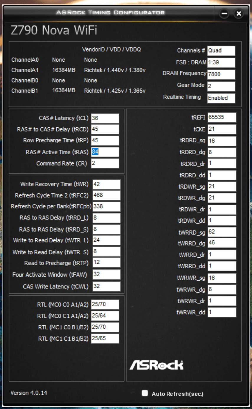The image size is (252, 409).
Task: Click the tRDRD_dr value field
Action: coord(222,163)
